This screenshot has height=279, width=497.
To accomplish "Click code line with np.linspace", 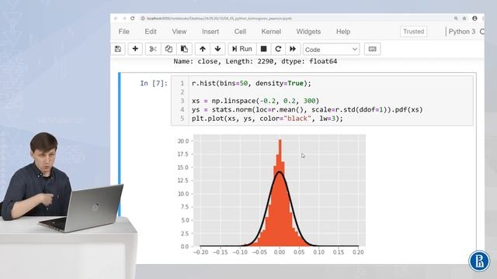I will [255, 101].
